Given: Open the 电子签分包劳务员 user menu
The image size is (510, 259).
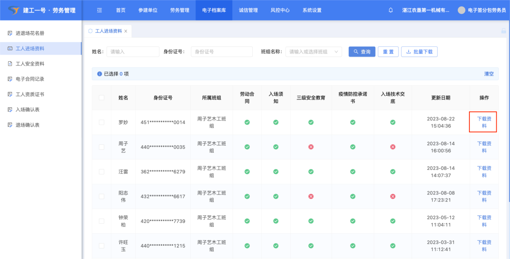Looking at the screenshot, I should point(487,10).
